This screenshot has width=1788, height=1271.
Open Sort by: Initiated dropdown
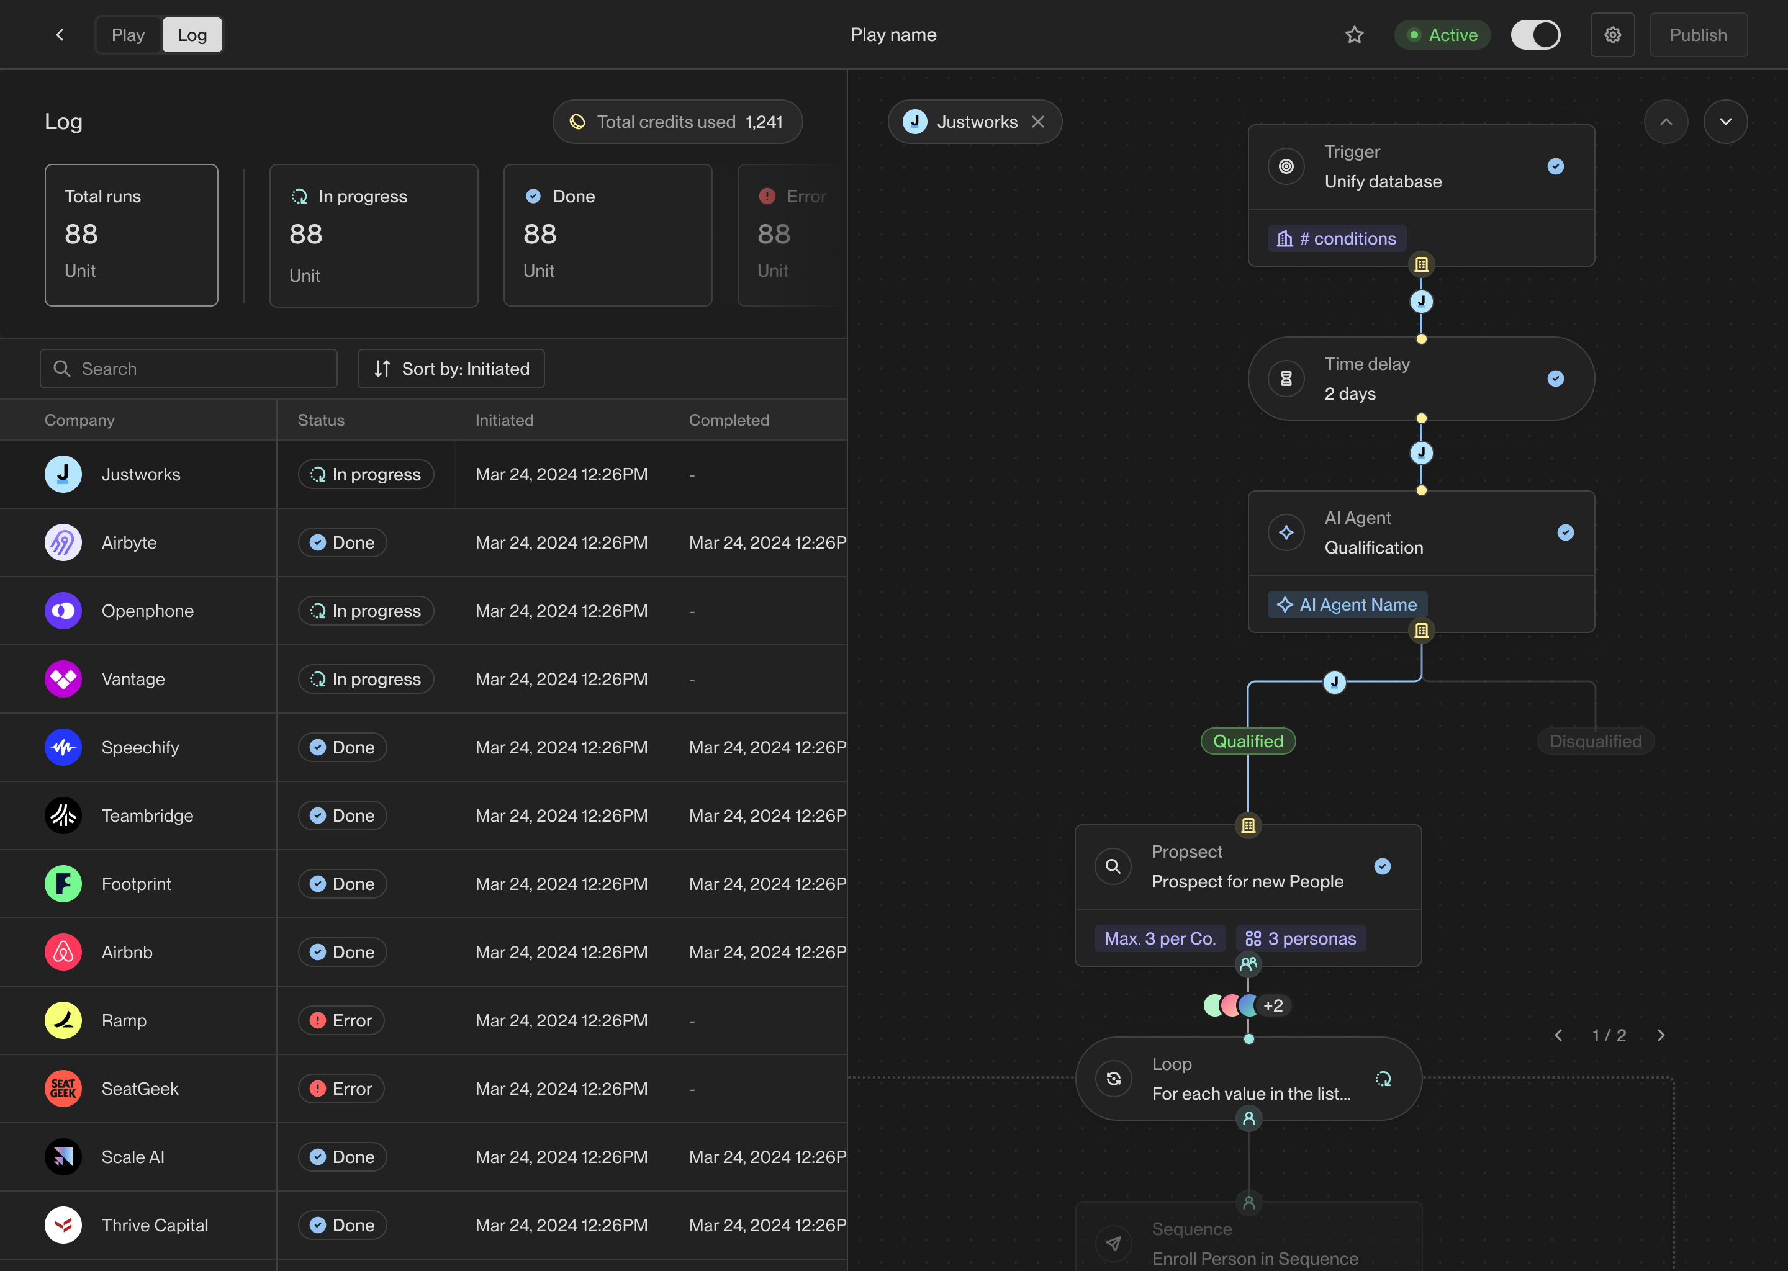point(451,369)
